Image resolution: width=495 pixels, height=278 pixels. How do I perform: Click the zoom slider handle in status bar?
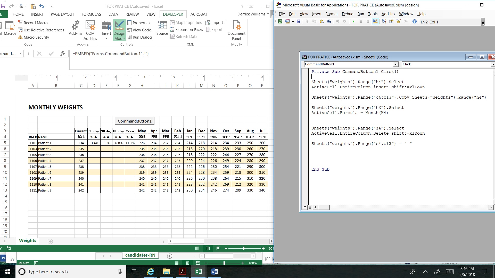pos(244,248)
